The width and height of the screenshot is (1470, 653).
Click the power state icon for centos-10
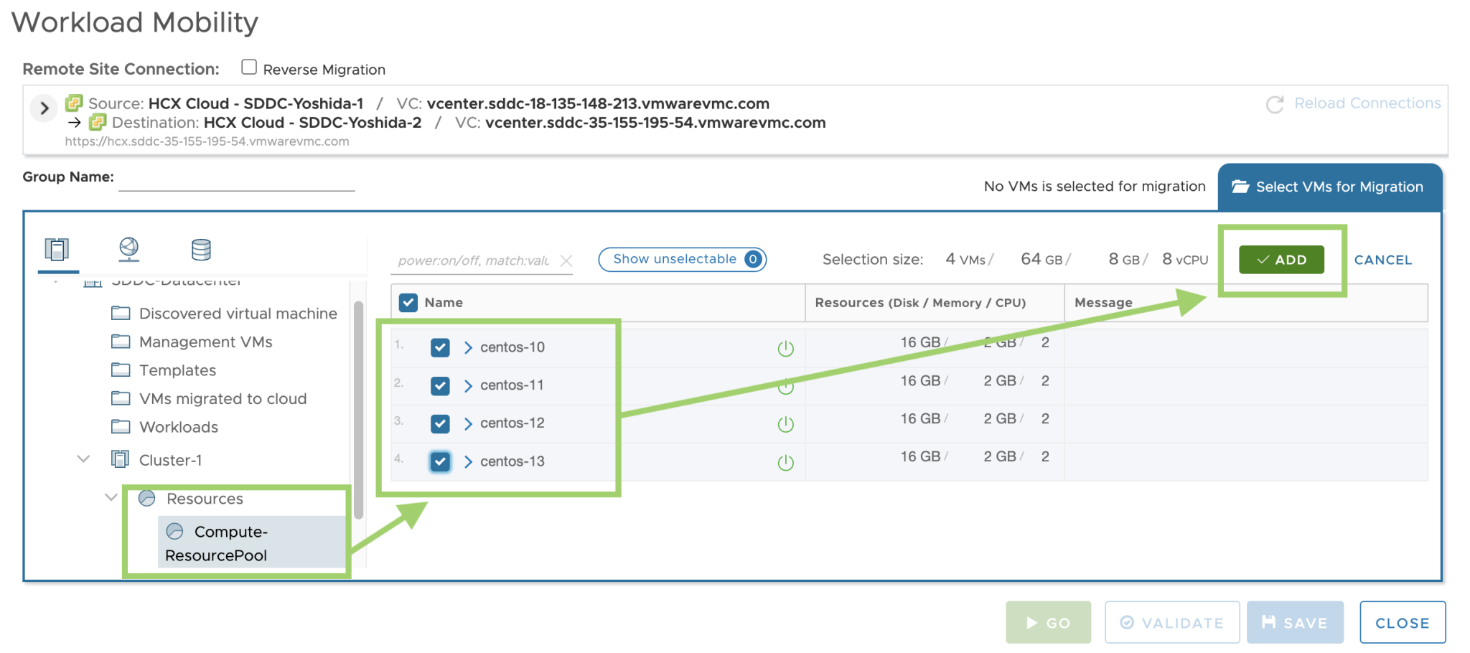tap(786, 347)
